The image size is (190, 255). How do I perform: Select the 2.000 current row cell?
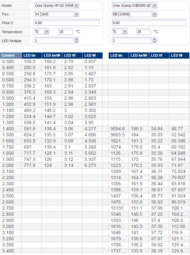click(x=11, y=165)
